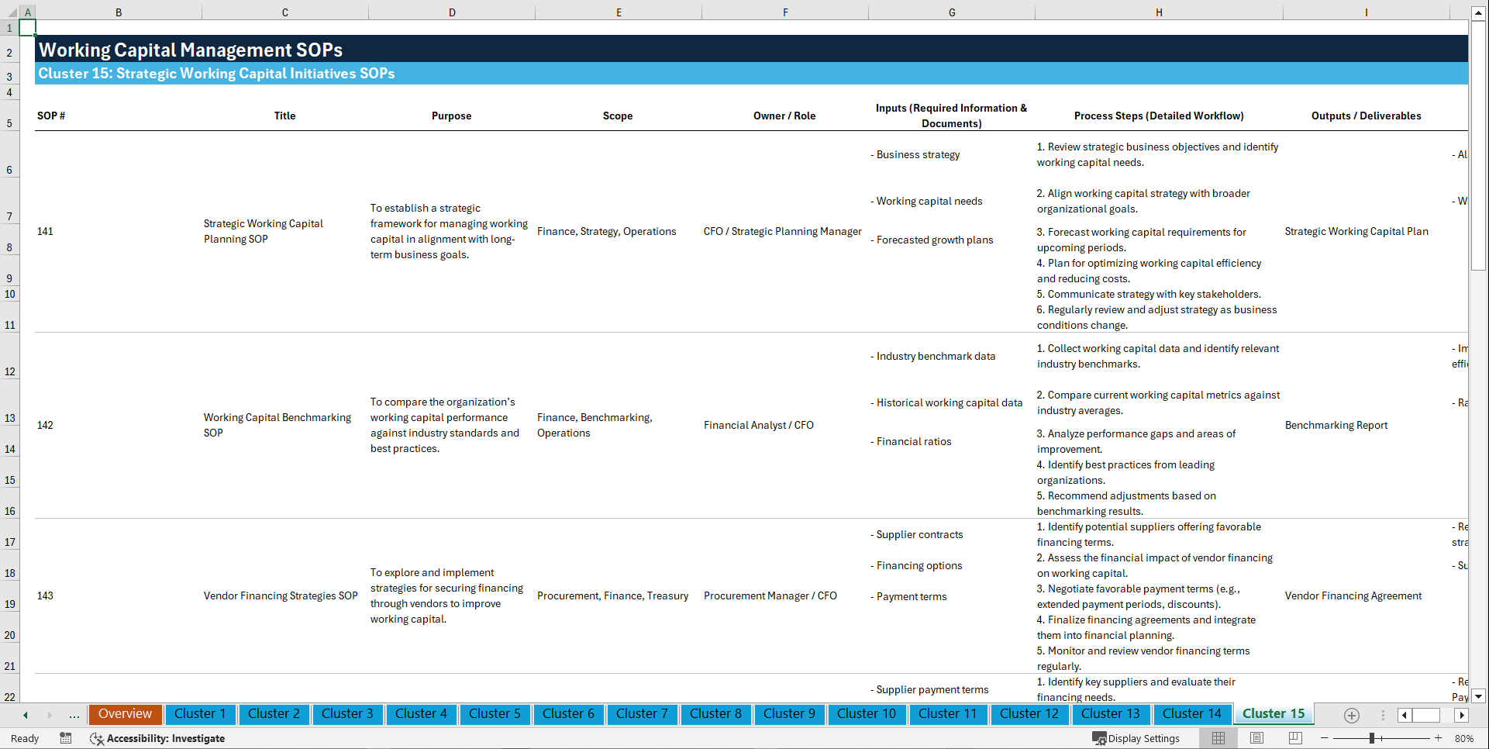Open Page Break Preview from status bar

point(1294,738)
